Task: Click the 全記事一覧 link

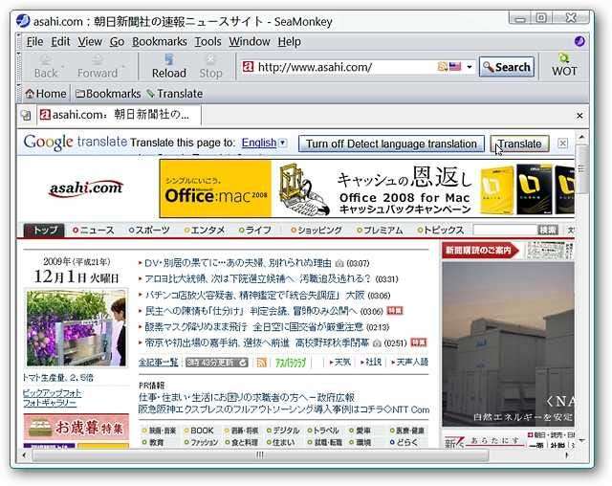Action: click(158, 363)
